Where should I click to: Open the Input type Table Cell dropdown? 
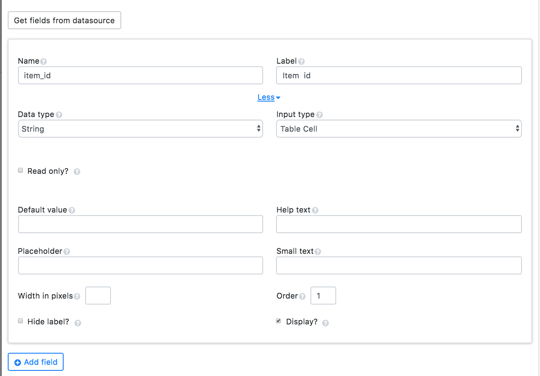point(399,129)
